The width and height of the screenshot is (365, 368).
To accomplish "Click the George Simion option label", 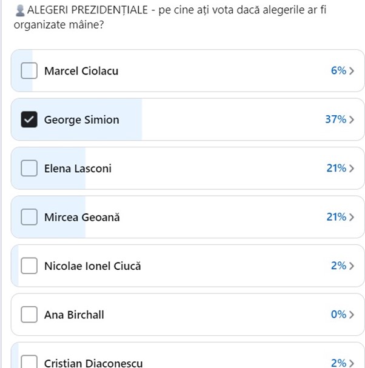I will coord(81,119).
